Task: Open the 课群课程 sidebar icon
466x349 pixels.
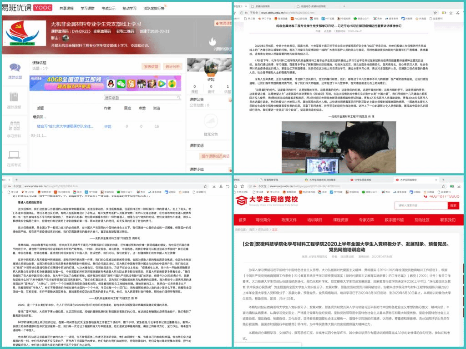Action: [14, 97]
